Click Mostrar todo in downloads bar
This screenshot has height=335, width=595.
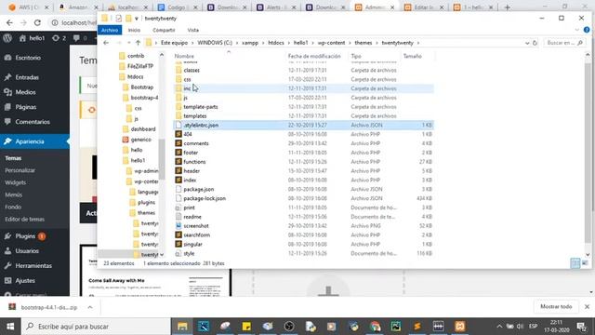click(556, 306)
